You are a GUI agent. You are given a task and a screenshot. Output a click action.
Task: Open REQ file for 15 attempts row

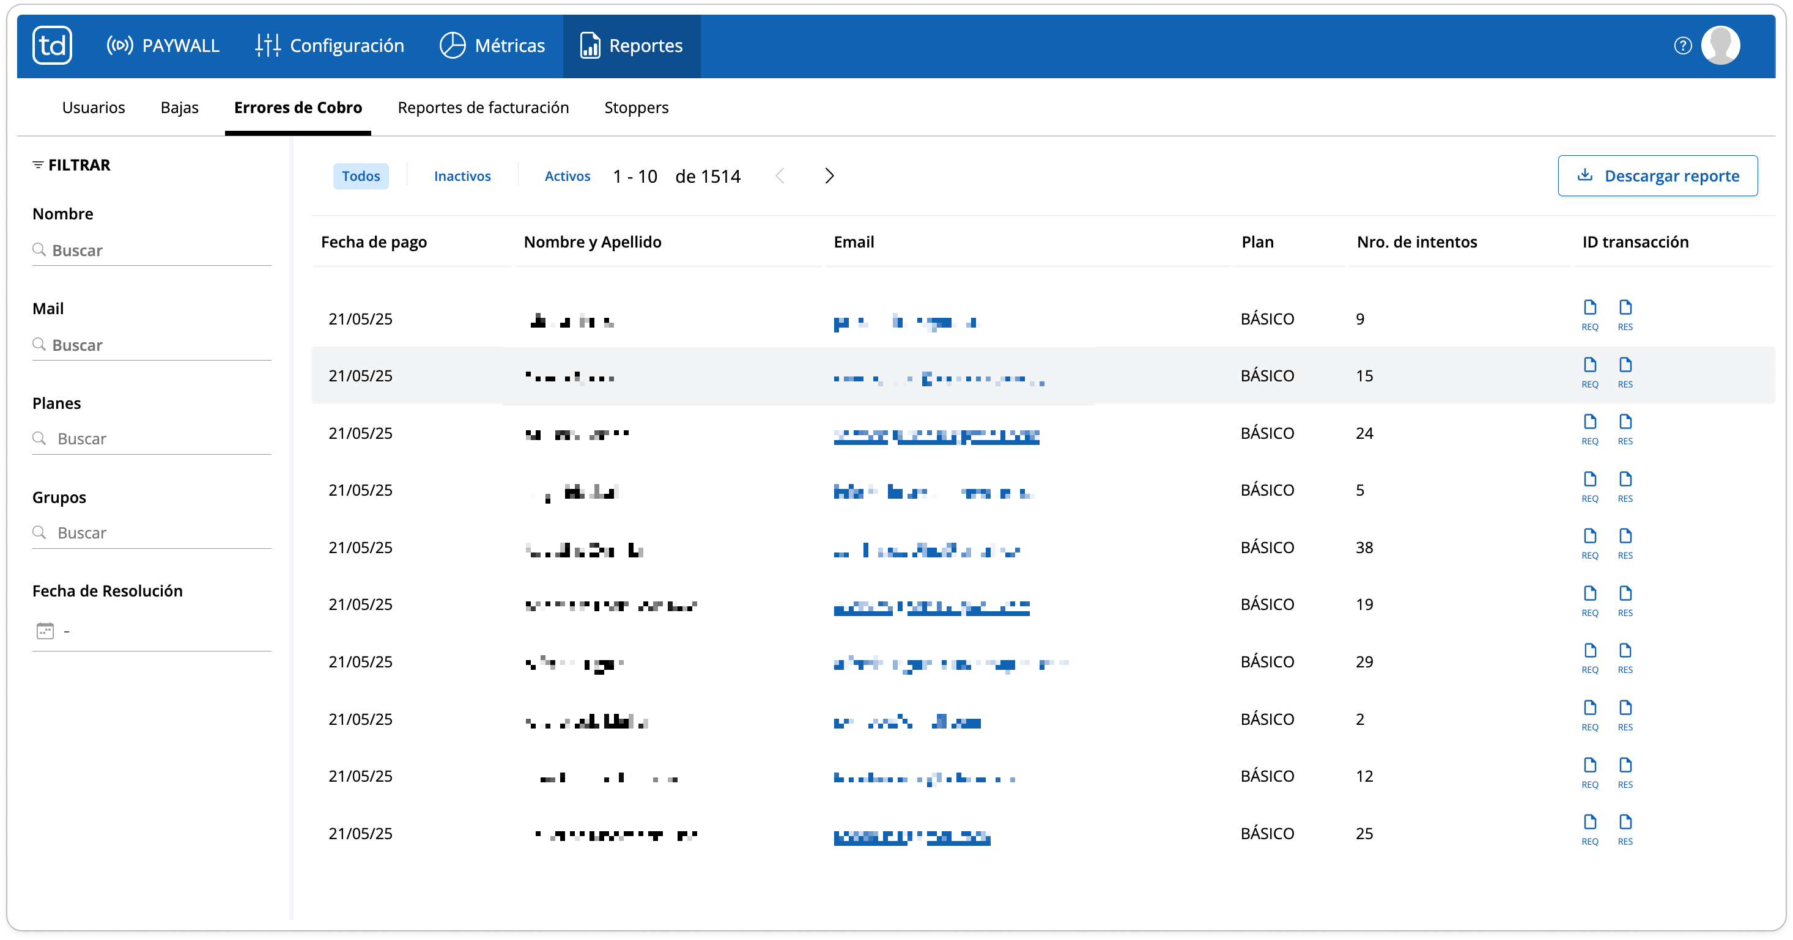(1590, 372)
